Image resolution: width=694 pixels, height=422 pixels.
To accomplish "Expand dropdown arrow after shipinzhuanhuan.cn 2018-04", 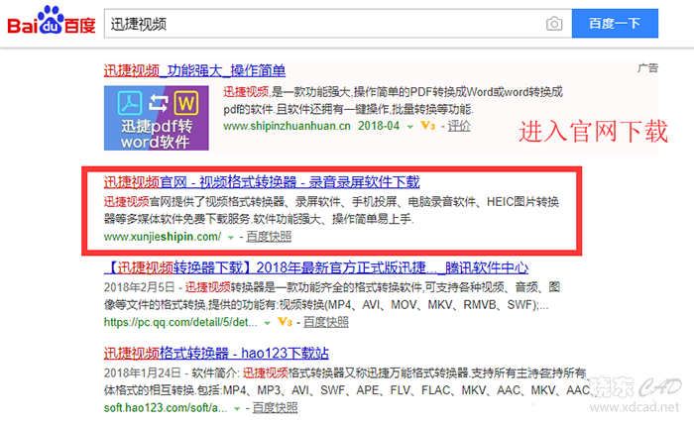I will (x=409, y=127).
